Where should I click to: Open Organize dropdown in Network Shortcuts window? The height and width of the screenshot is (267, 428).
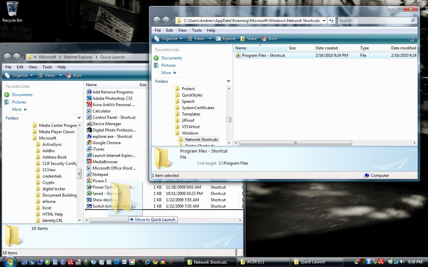(169, 39)
